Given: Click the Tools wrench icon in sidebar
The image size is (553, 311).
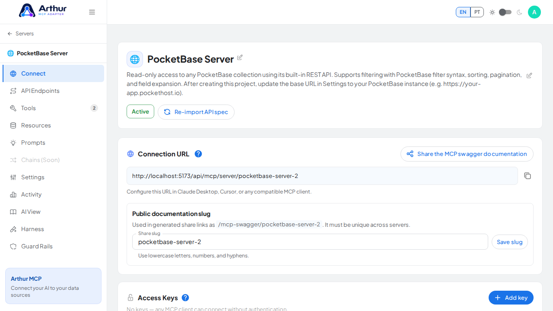Looking at the screenshot, I should 13,108.
